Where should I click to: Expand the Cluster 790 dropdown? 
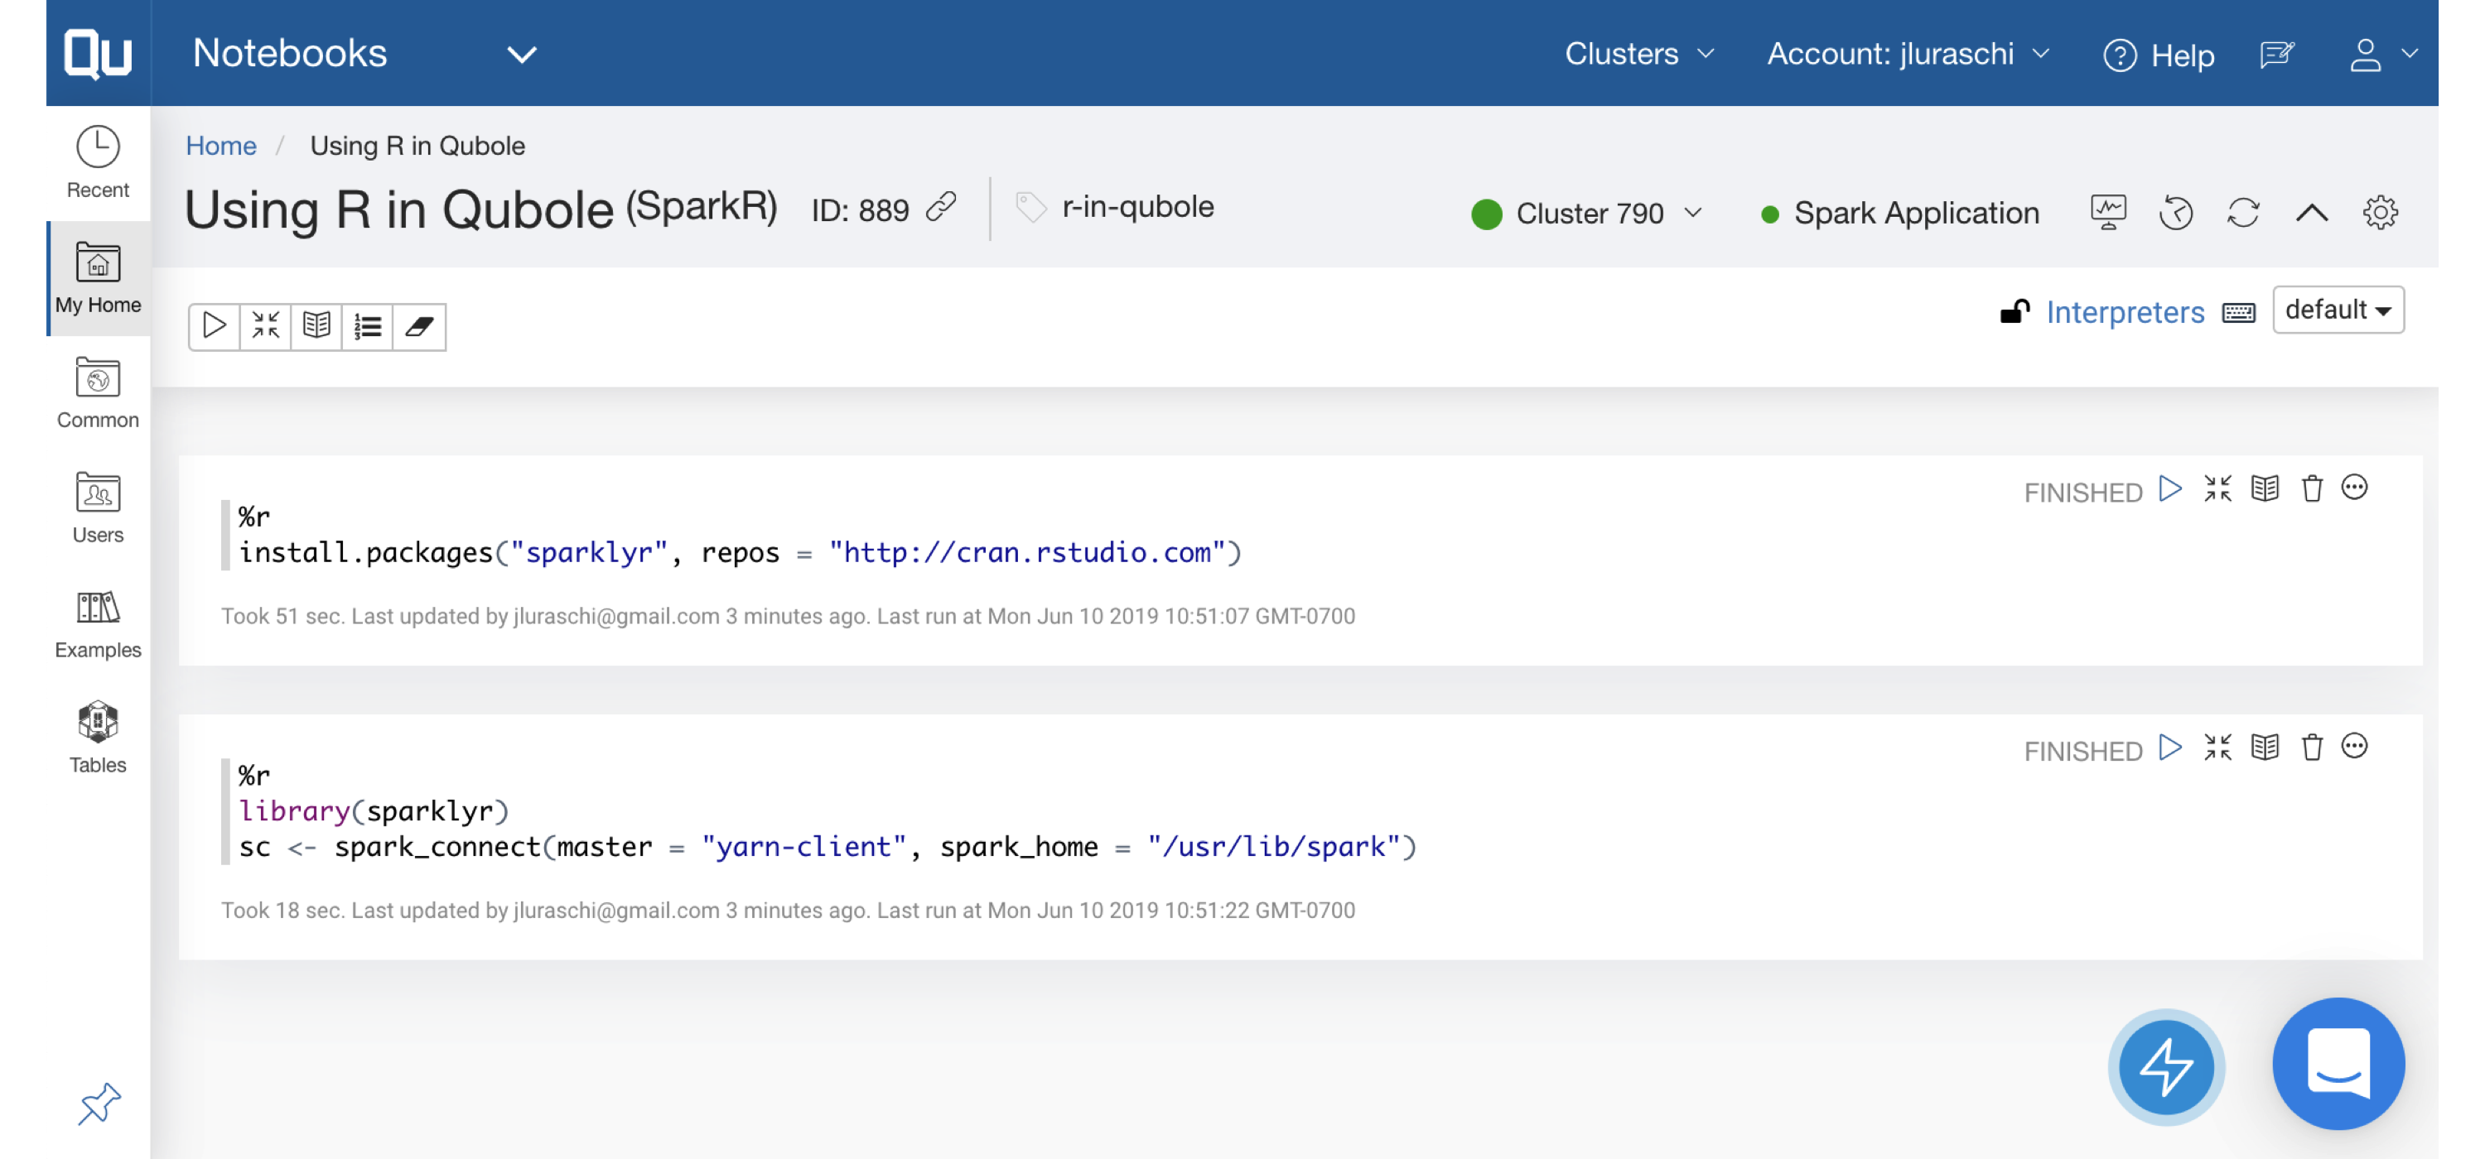click(1587, 213)
